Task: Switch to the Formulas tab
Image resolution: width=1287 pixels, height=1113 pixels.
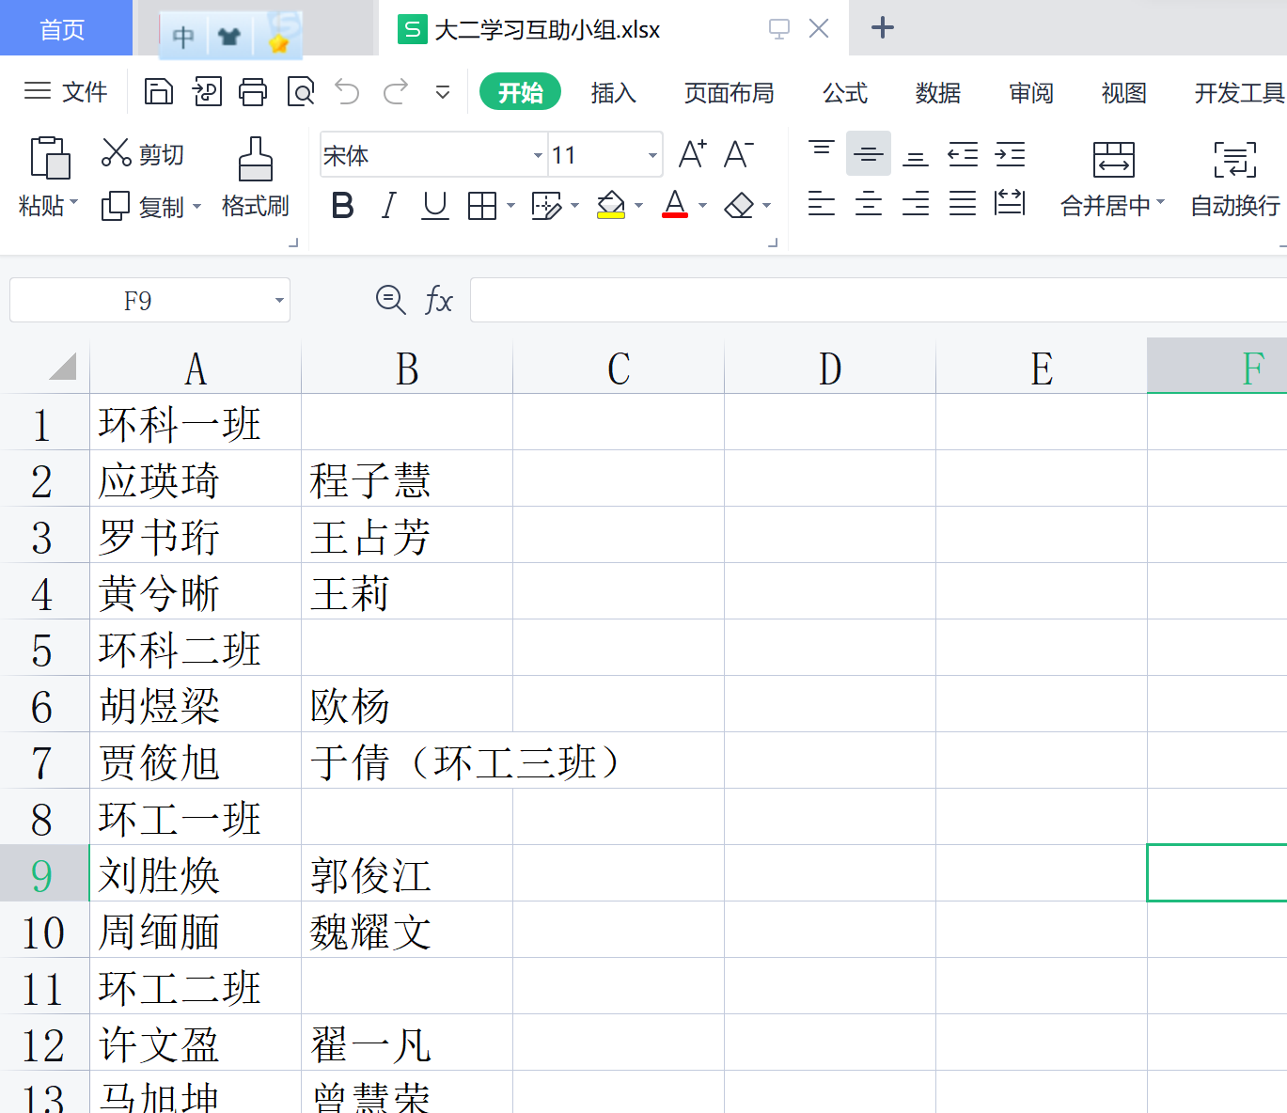Action: pos(844,93)
